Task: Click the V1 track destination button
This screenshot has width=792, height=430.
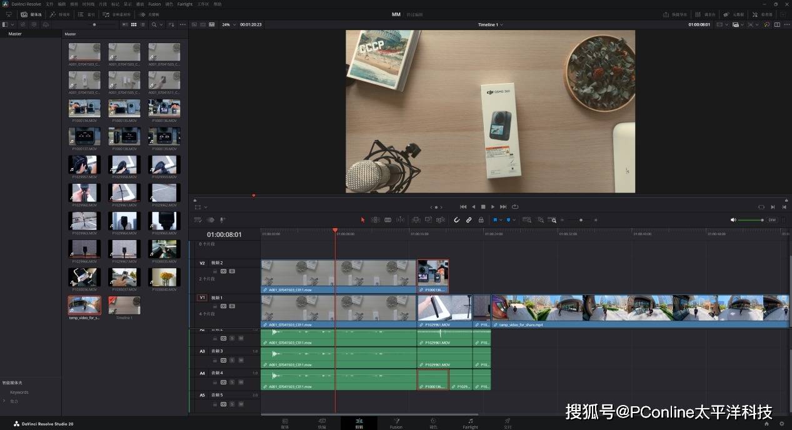Action: pos(202,297)
